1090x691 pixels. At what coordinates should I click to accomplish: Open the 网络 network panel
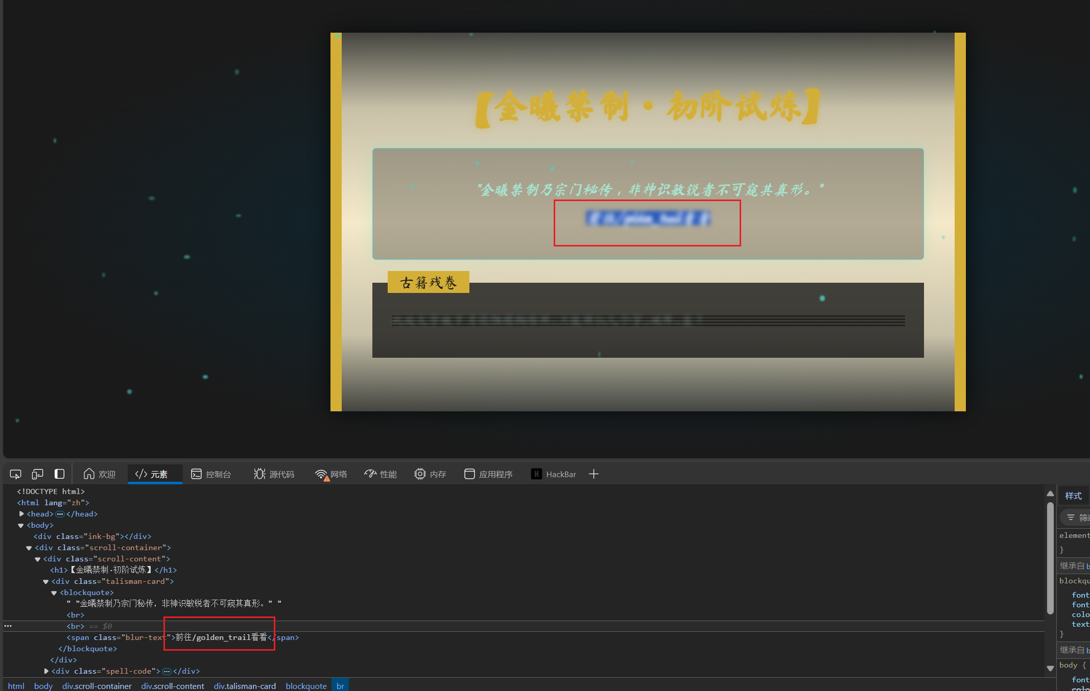point(331,474)
